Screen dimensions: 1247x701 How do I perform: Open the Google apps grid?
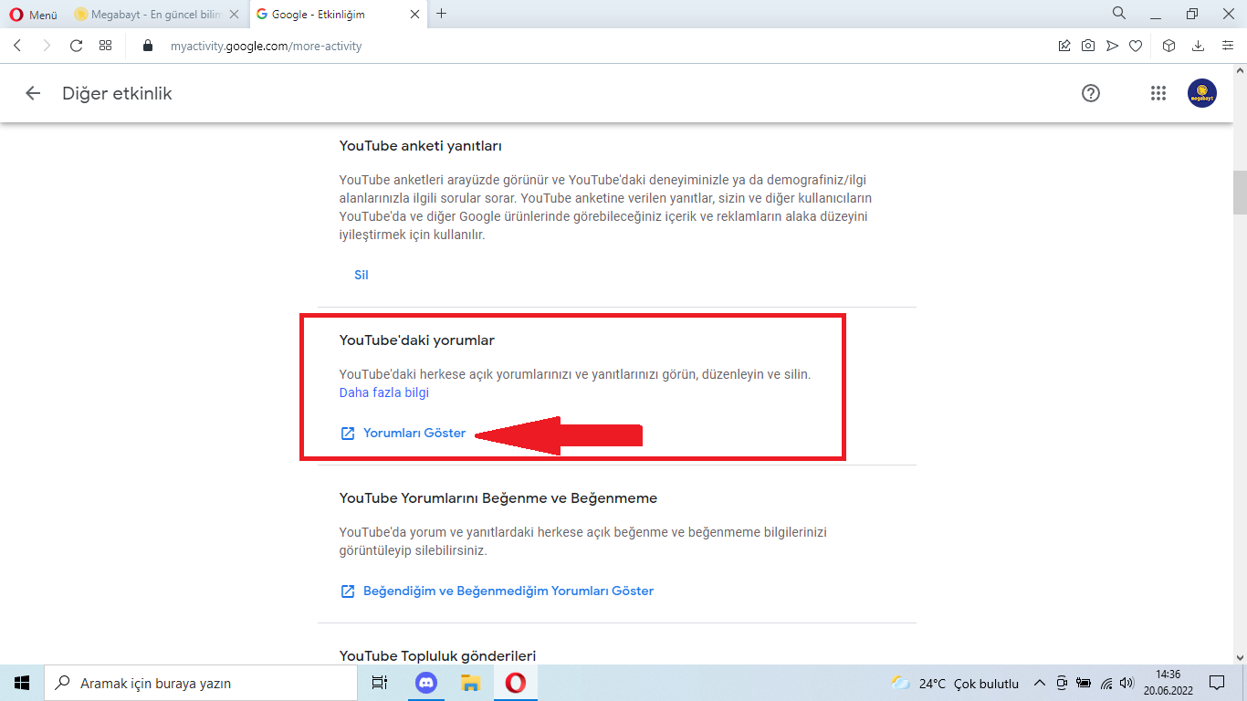tap(1158, 93)
